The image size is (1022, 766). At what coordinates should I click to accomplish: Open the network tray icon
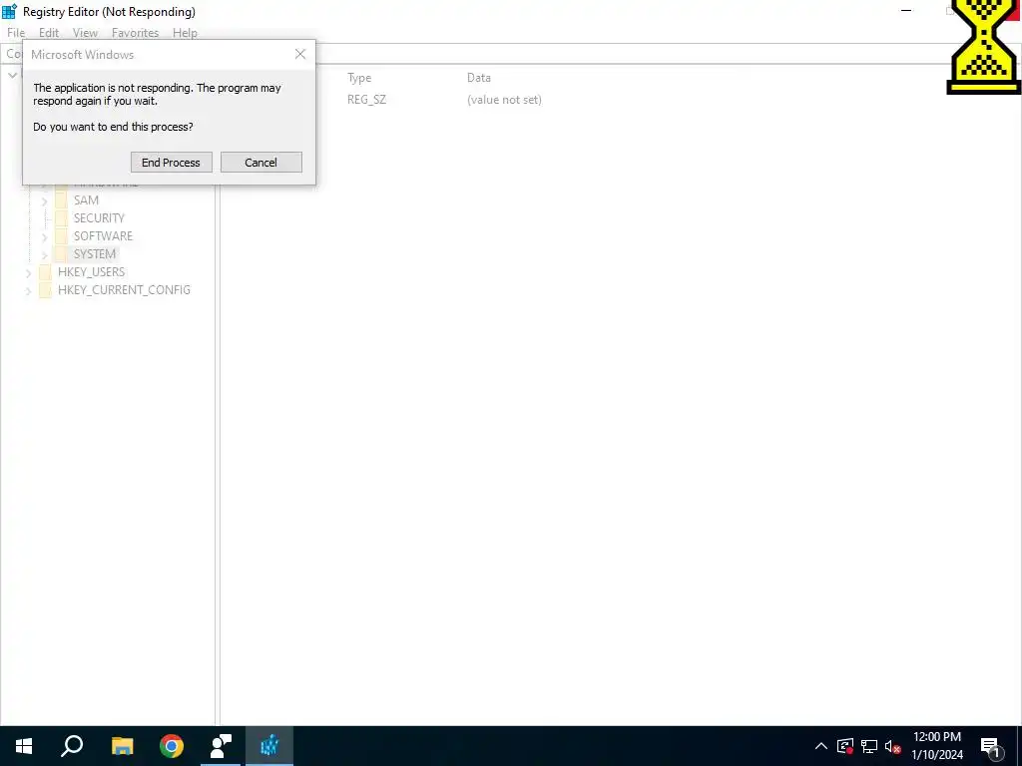point(869,746)
